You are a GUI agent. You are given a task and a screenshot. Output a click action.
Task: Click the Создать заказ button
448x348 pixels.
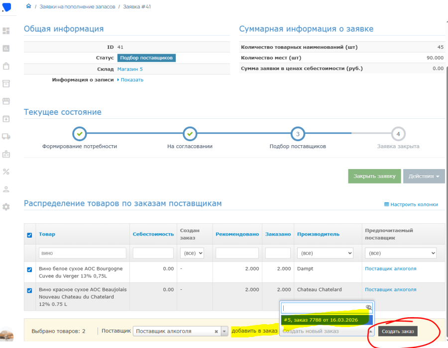398,332
